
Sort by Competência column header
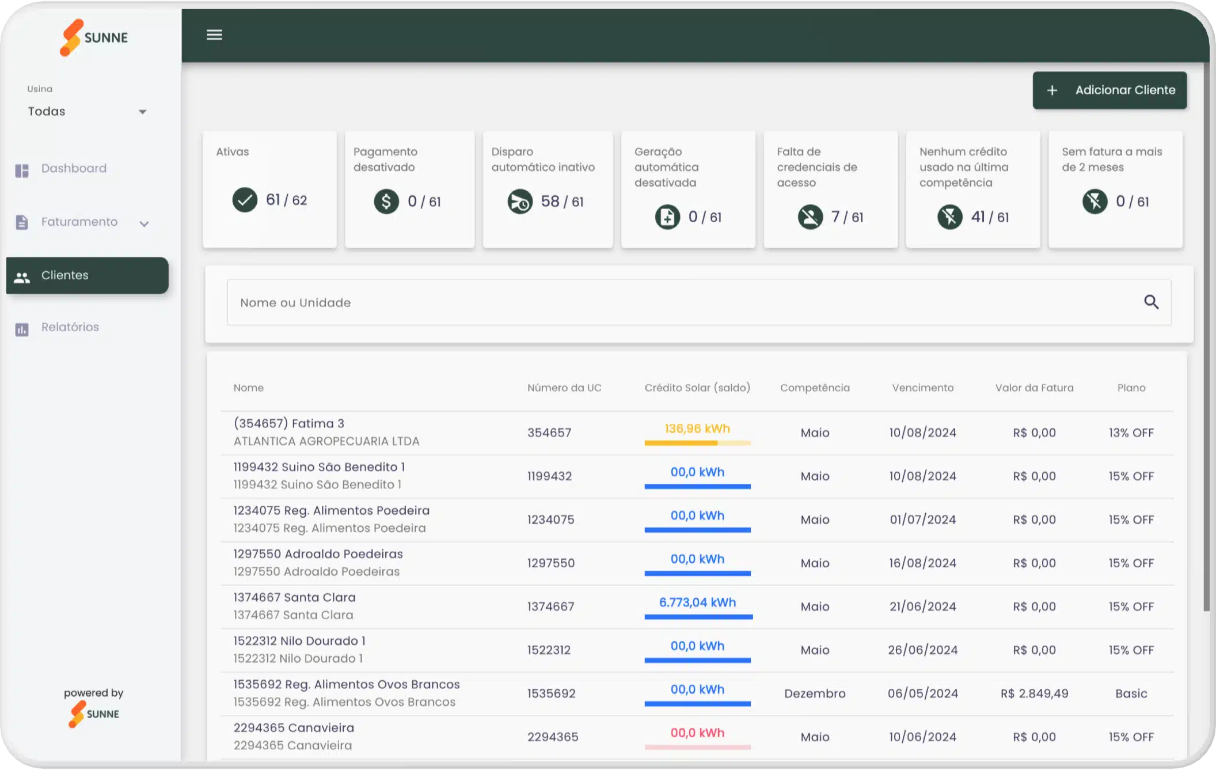[x=815, y=388]
